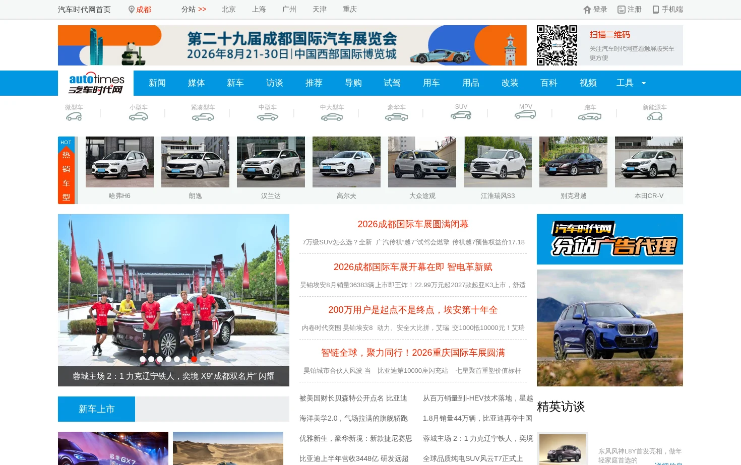This screenshot has height=465, width=741.
Task: Expand the 工具 dropdown arrow
Action: [644, 83]
